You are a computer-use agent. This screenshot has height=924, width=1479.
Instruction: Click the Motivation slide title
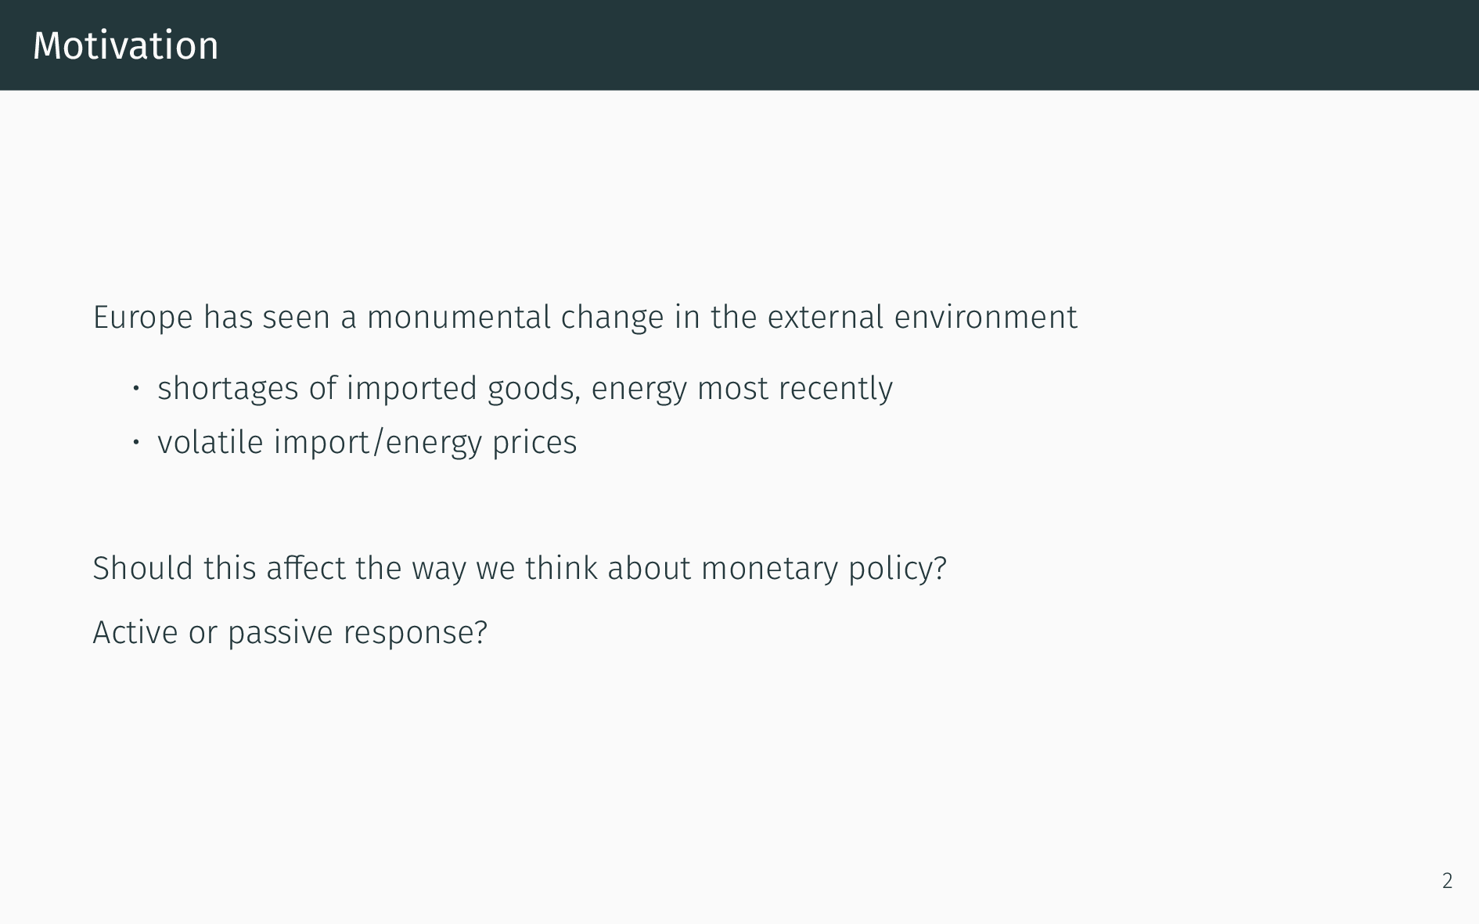pos(125,45)
